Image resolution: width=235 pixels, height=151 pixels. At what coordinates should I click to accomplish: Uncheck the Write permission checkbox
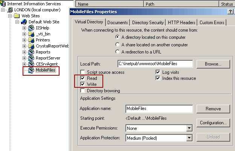83,84
